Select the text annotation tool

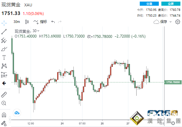(4, 57)
